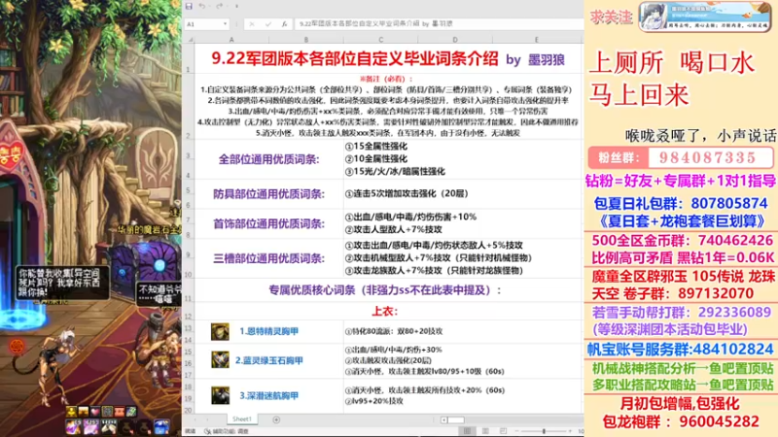Click the golden figure buff icon in game
The height and width of the screenshot is (437, 778).
[x=71, y=411]
